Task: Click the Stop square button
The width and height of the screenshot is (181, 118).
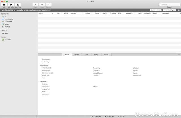Action: [x=42, y=4]
